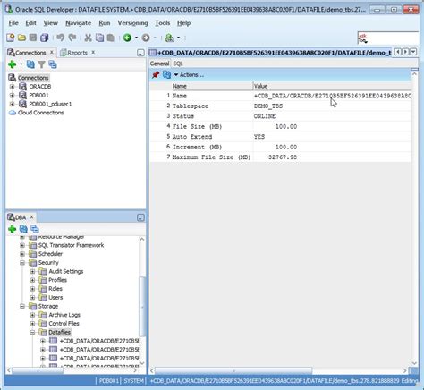The width and height of the screenshot is (424, 390).
Task: Click the Paste toolbar icon
Action: pos(111,38)
